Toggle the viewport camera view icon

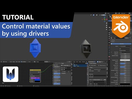pyautogui.click(x=106, y=27)
